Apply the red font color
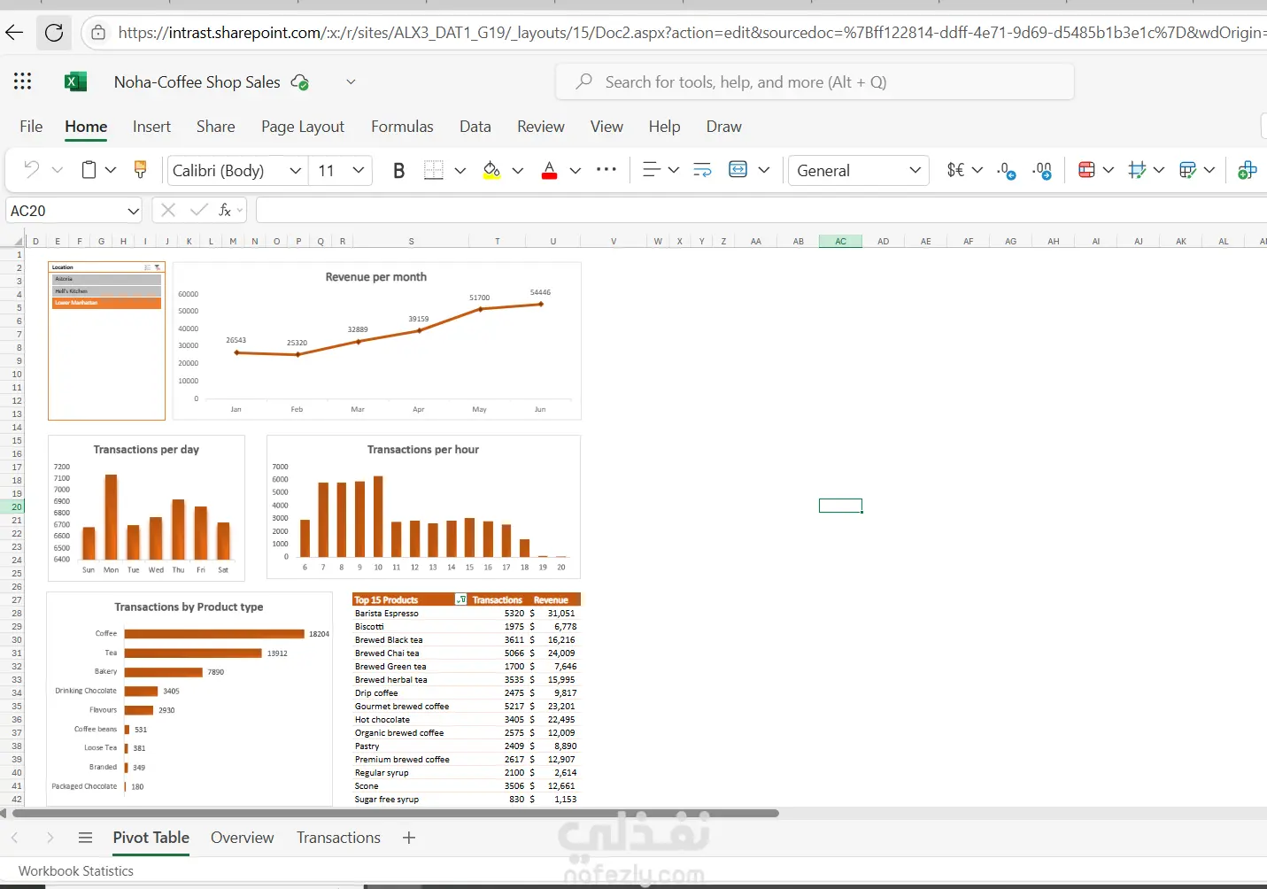Image resolution: width=1267 pixels, height=889 pixels. (549, 170)
